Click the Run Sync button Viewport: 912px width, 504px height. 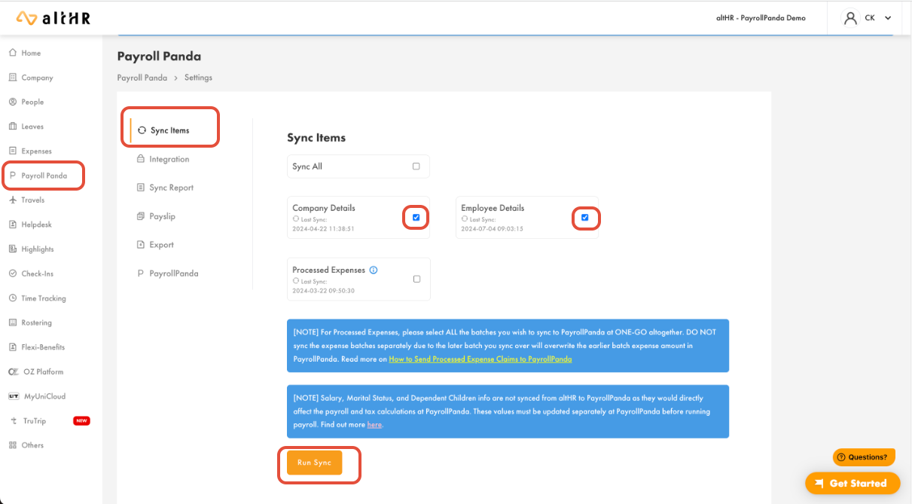pos(315,463)
